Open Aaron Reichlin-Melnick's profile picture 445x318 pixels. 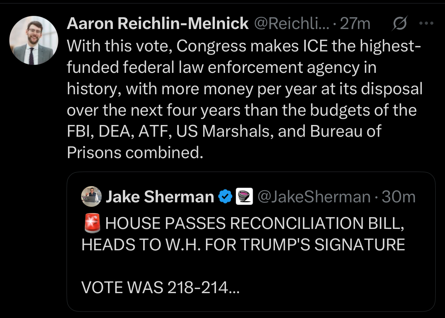tap(34, 40)
